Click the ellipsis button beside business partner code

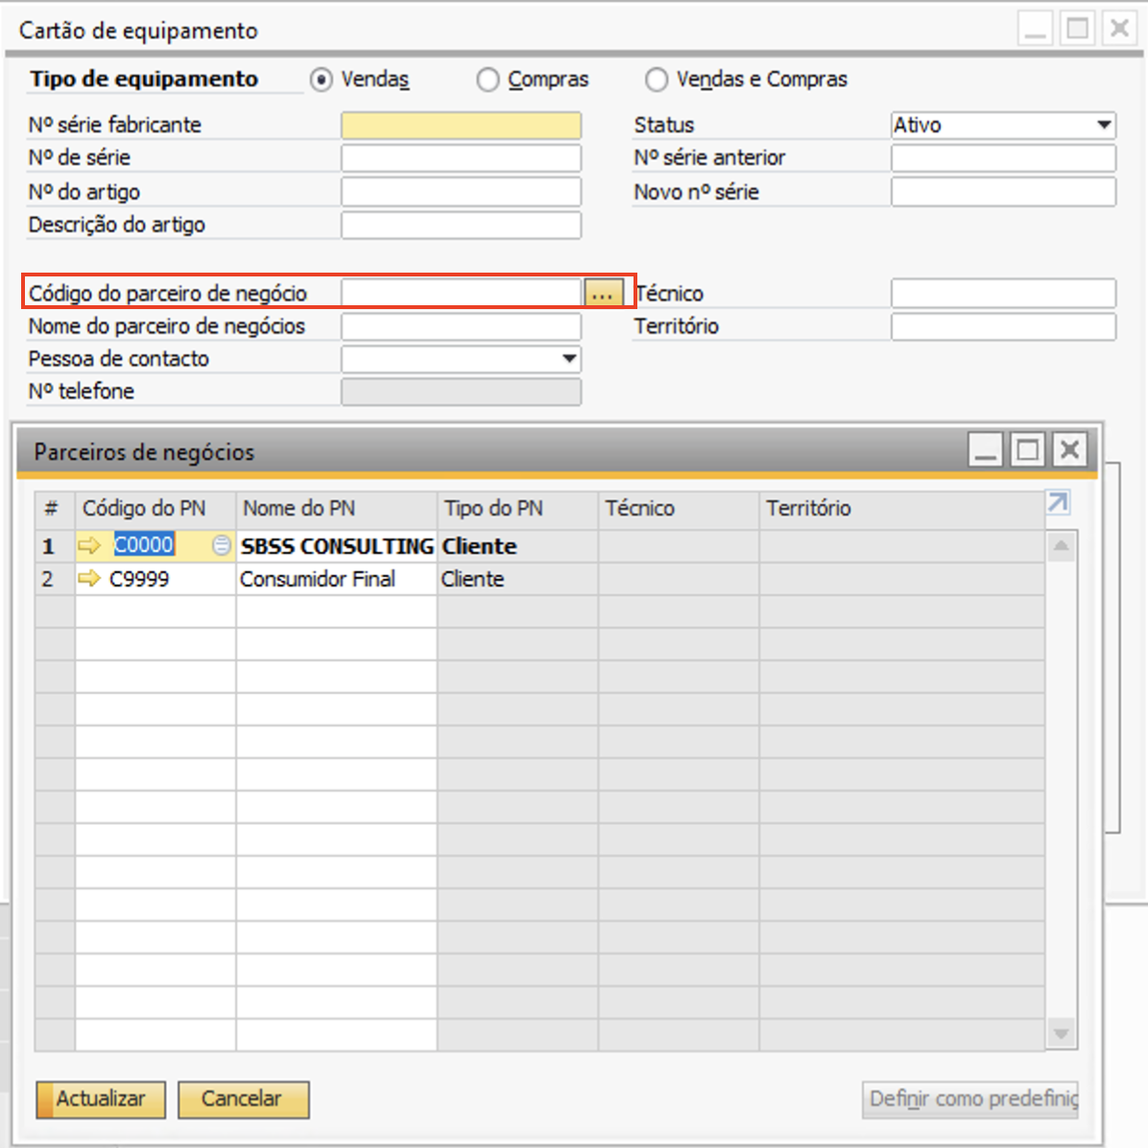603,294
